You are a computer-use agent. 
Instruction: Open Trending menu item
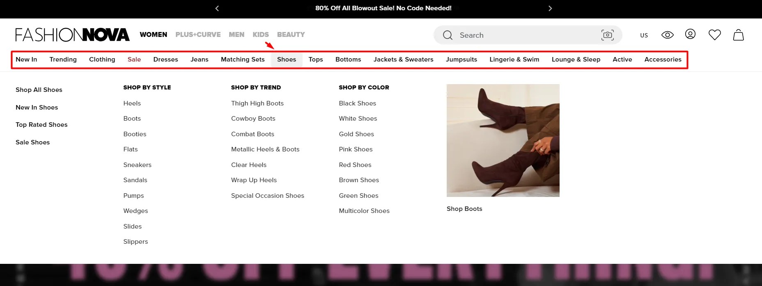click(63, 59)
